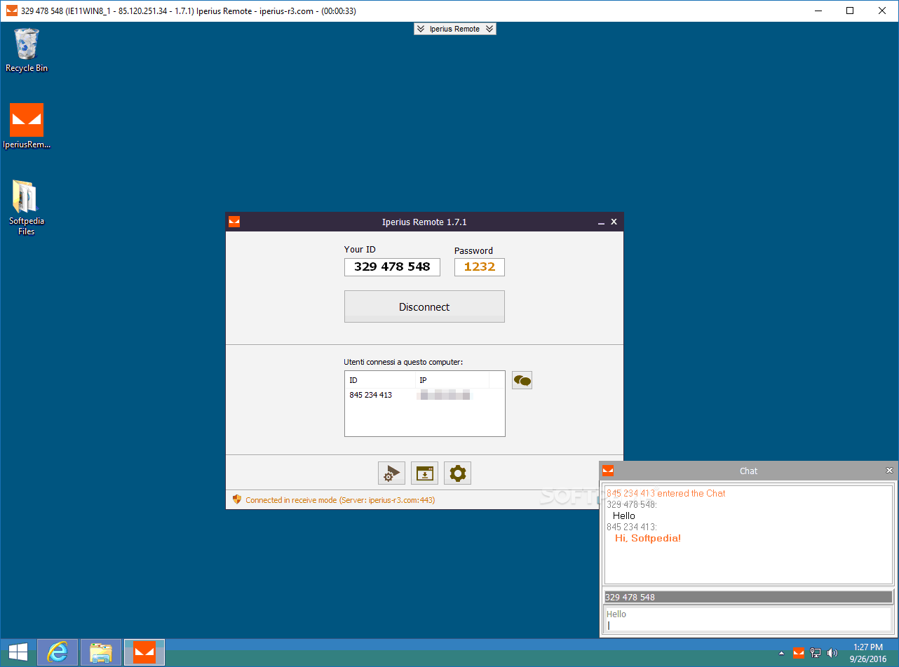Screen dimensions: 899x667
Task: Select the IperiusRem... desktop shortcut
Action: coord(27,126)
